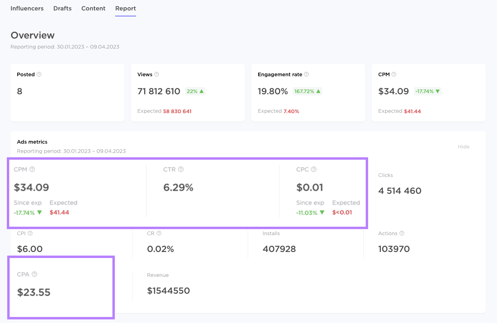
Task: Click the Report tab
Action: tap(125, 8)
